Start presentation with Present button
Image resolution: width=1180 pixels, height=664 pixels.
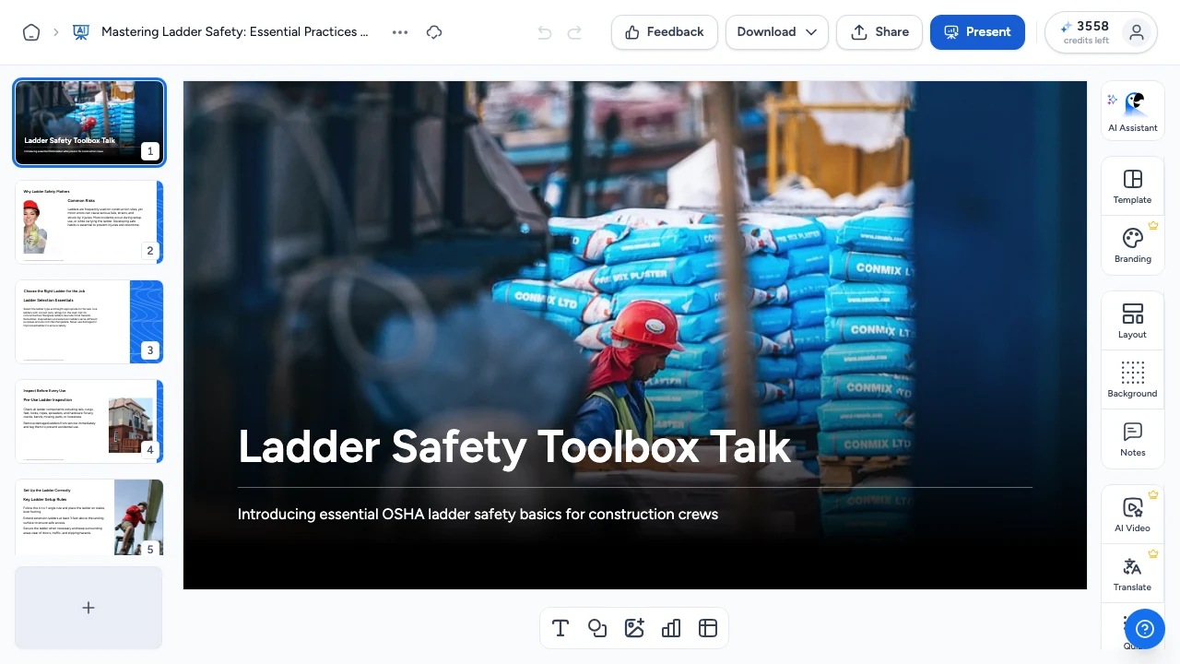[977, 32]
